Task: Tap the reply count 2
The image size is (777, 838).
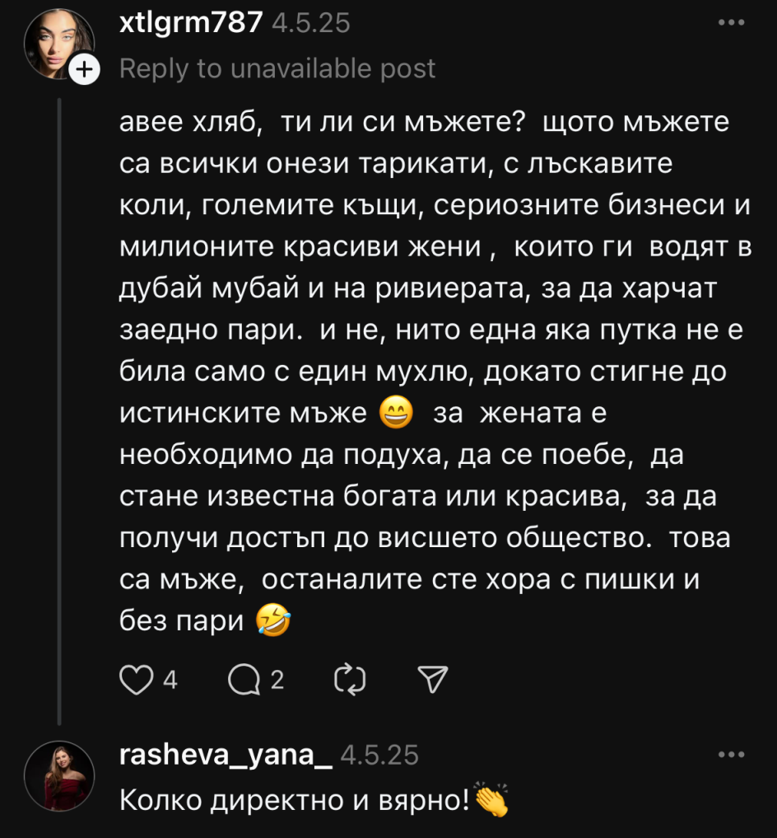Action: coord(277,680)
